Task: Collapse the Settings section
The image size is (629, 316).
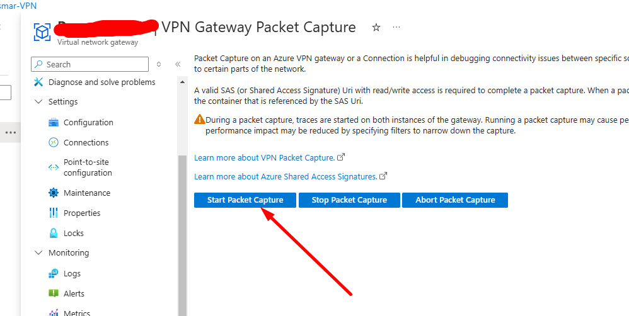Action: point(38,102)
